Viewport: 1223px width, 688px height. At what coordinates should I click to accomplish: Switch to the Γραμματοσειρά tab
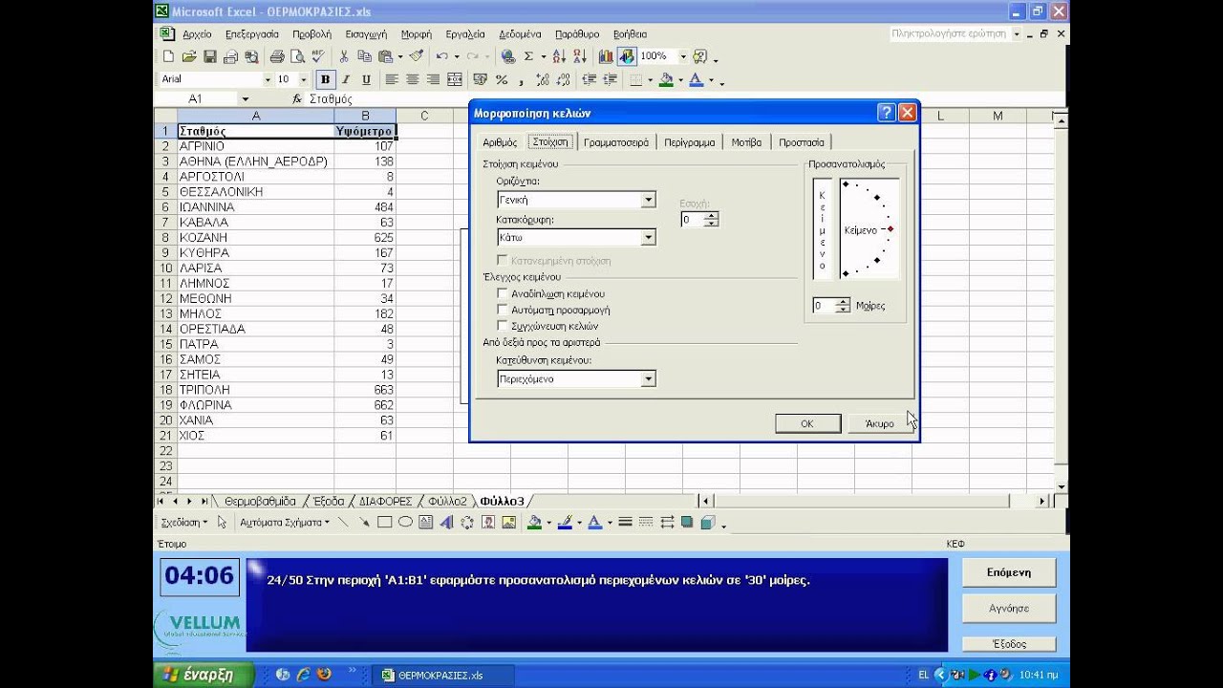click(x=616, y=142)
